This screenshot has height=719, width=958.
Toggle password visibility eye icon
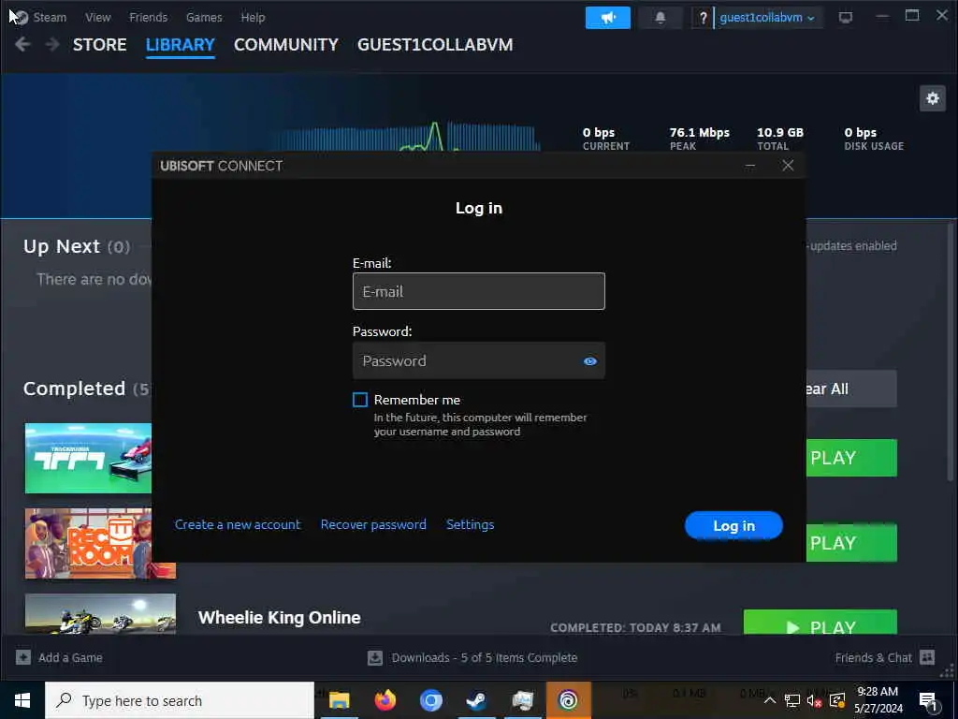(x=589, y=361)
